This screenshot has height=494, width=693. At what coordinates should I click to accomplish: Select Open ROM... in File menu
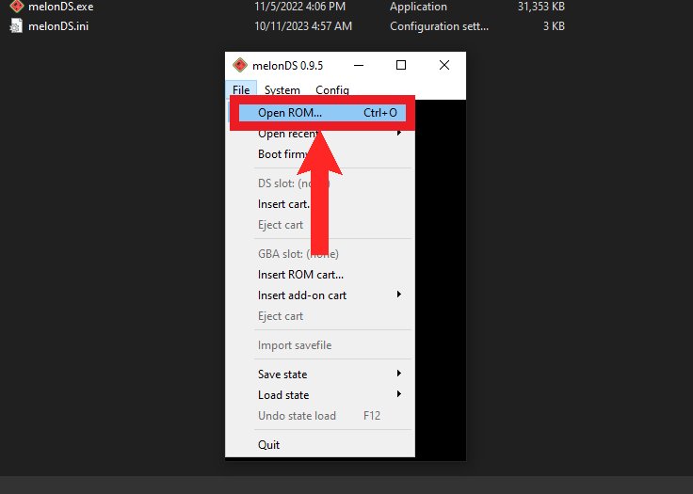point(322,113)
